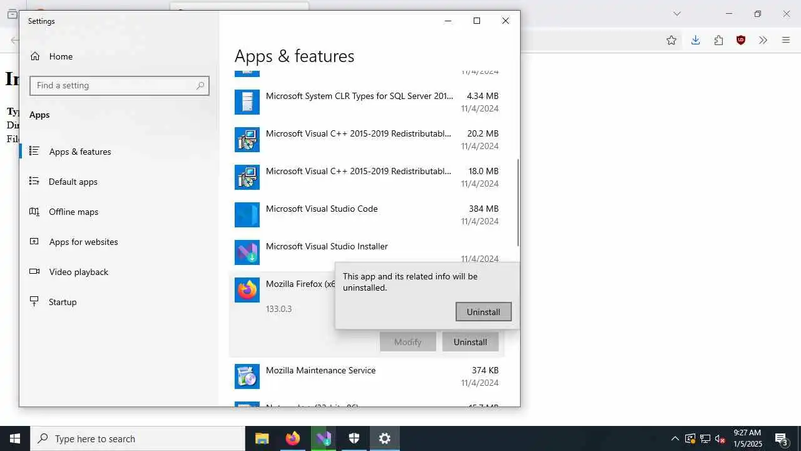This screenshot has height=451, width=801.
Task: Click the Uninstall button under Mozilla Firefox
Action: 470,342
